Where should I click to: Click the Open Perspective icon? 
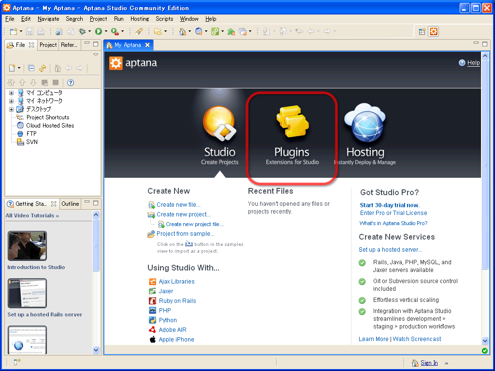(x=422, y=31)
